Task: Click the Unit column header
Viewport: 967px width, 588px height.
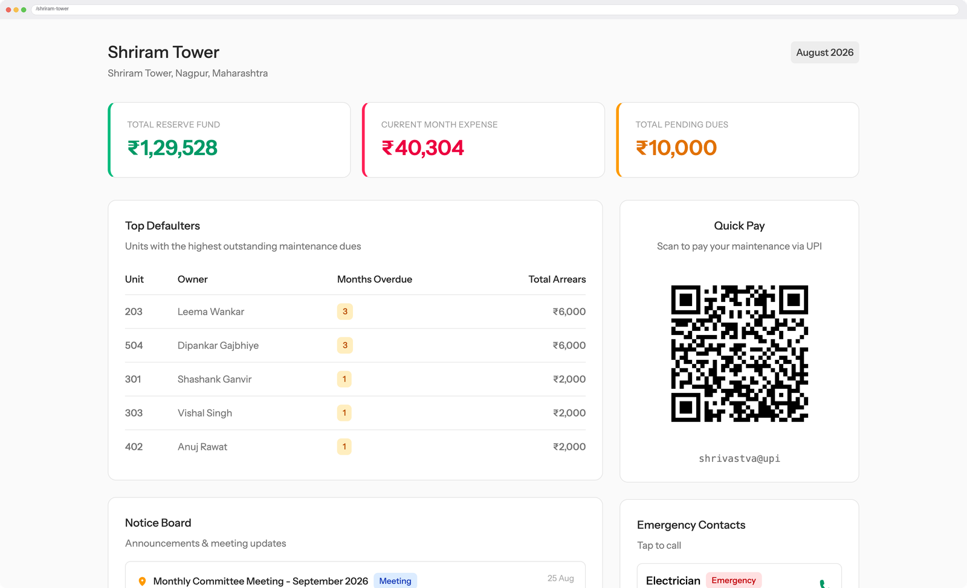Action: click(134, 279)
